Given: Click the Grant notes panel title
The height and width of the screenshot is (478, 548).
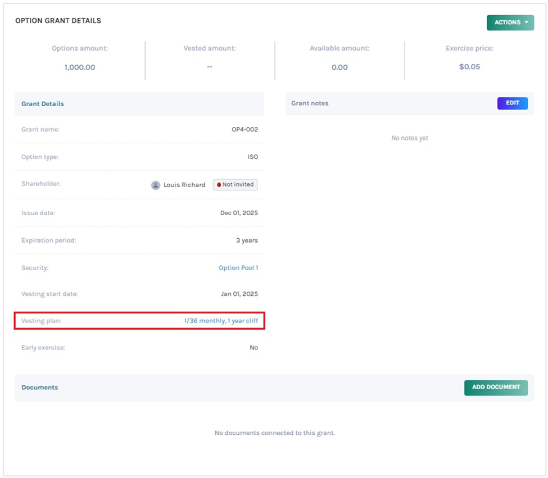Looking at the screenshot, I should click(310, 103).
